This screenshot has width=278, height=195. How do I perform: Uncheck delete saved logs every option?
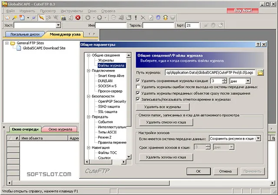(x=138, y=81)
